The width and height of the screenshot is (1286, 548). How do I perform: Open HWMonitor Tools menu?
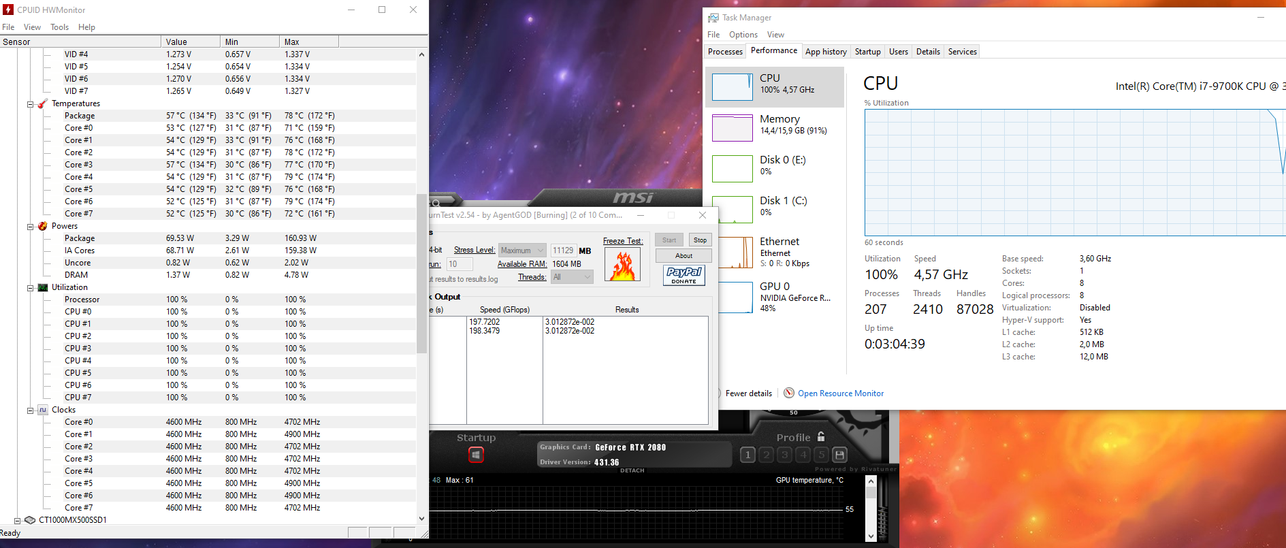(x=59, y=27)
